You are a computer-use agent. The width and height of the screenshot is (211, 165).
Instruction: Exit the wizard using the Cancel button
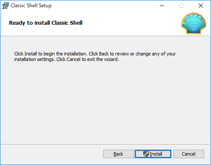[189, 154]
